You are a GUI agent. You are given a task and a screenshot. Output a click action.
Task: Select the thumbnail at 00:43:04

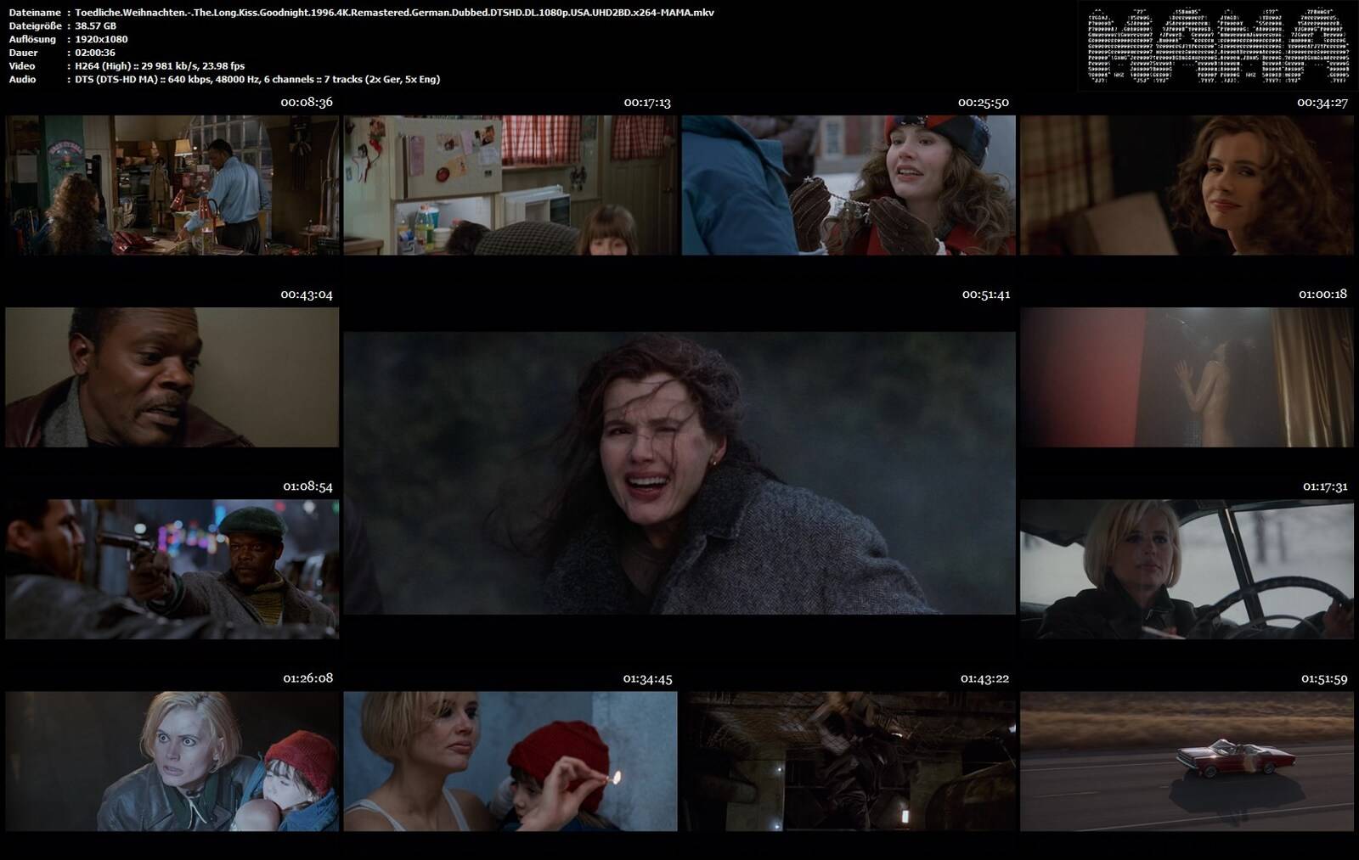pyautogui.click(x=172, y=377)
